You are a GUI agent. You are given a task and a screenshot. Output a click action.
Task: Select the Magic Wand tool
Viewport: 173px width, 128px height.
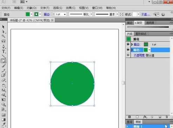3,36
